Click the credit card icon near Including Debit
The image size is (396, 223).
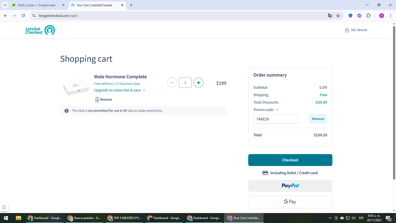pyautogui.click(x=265, y=173)
